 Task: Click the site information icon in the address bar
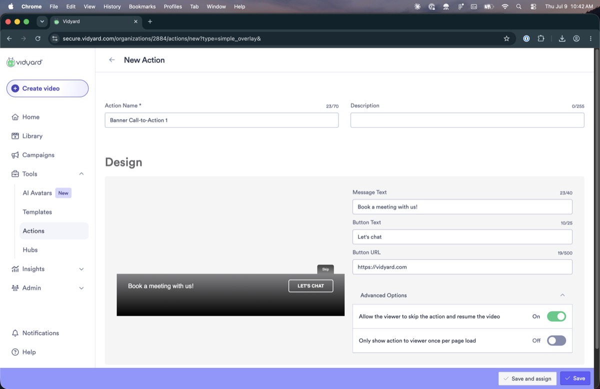pyautogui.click(x=55, y=38)
